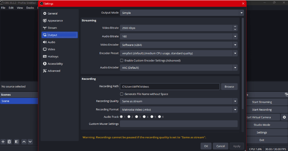The width and height of the screenshot is (288, 151).
Task: Click Start Virtual Camera button
Action: pyautogui.click(x=263, y=117)
